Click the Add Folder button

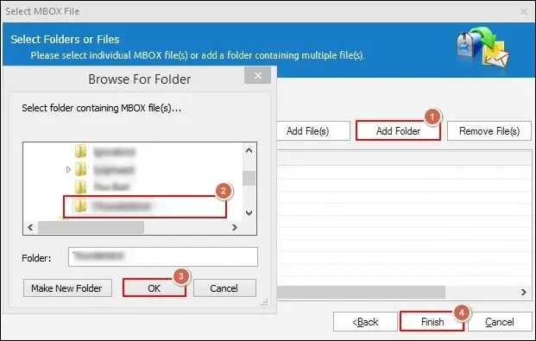point(398,130)
